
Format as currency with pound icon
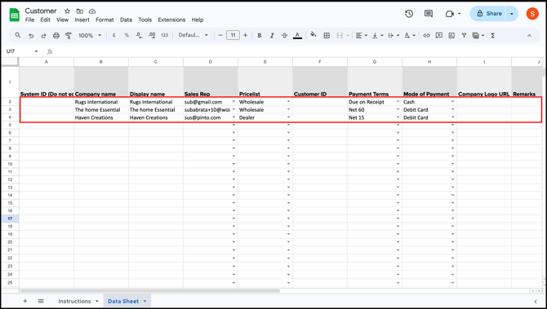[x=113, y=36]
